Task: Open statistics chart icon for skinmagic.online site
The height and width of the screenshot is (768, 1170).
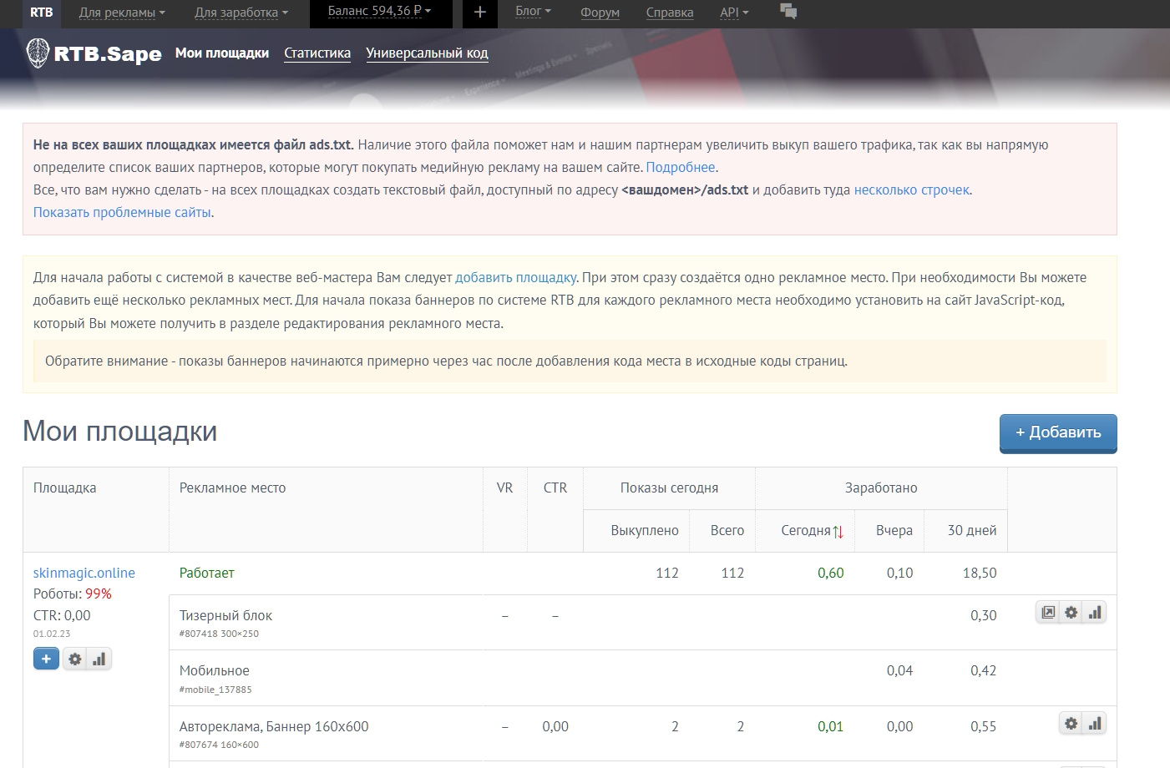Action: (x=99, y=659)
